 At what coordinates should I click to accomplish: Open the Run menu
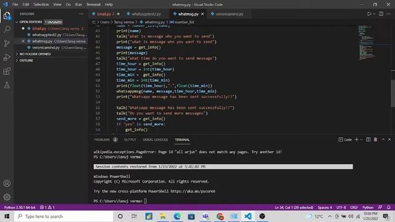(x=78, y=4)
